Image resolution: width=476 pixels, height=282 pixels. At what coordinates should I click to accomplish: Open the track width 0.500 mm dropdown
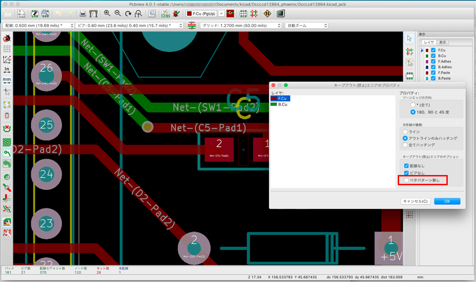pos(38,25)
